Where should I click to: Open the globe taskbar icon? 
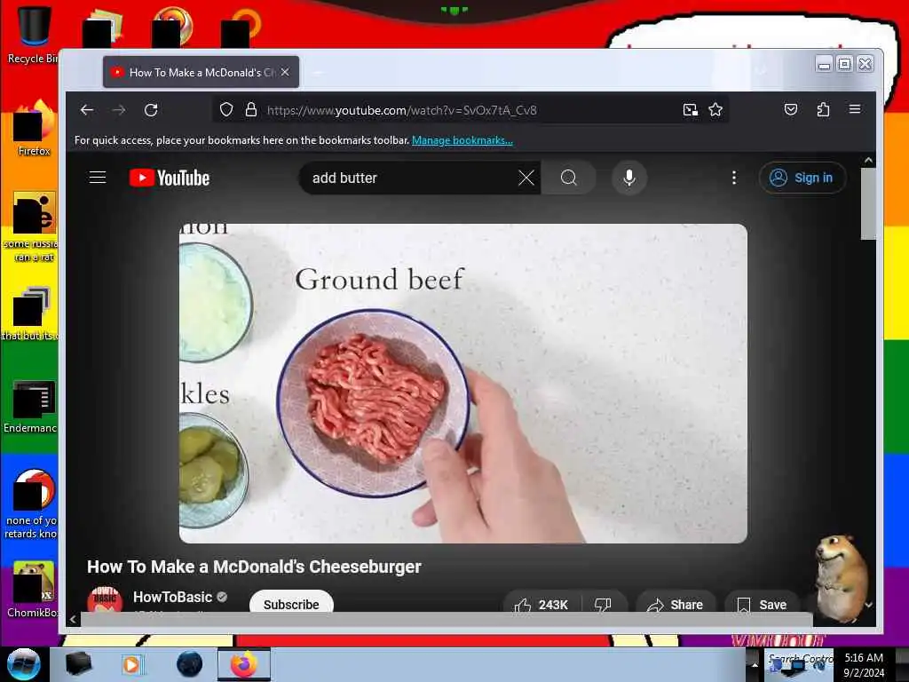[x=190, y=664]
